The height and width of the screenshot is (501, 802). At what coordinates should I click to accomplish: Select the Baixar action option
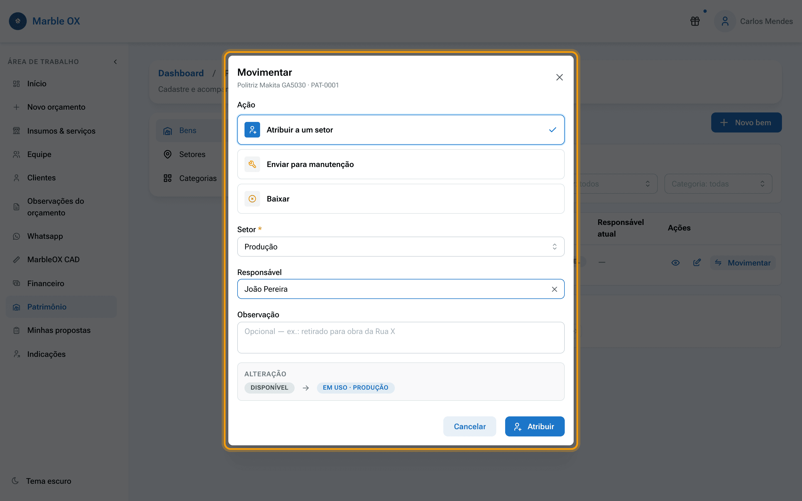pyautogui.click(x=401, y=199)
